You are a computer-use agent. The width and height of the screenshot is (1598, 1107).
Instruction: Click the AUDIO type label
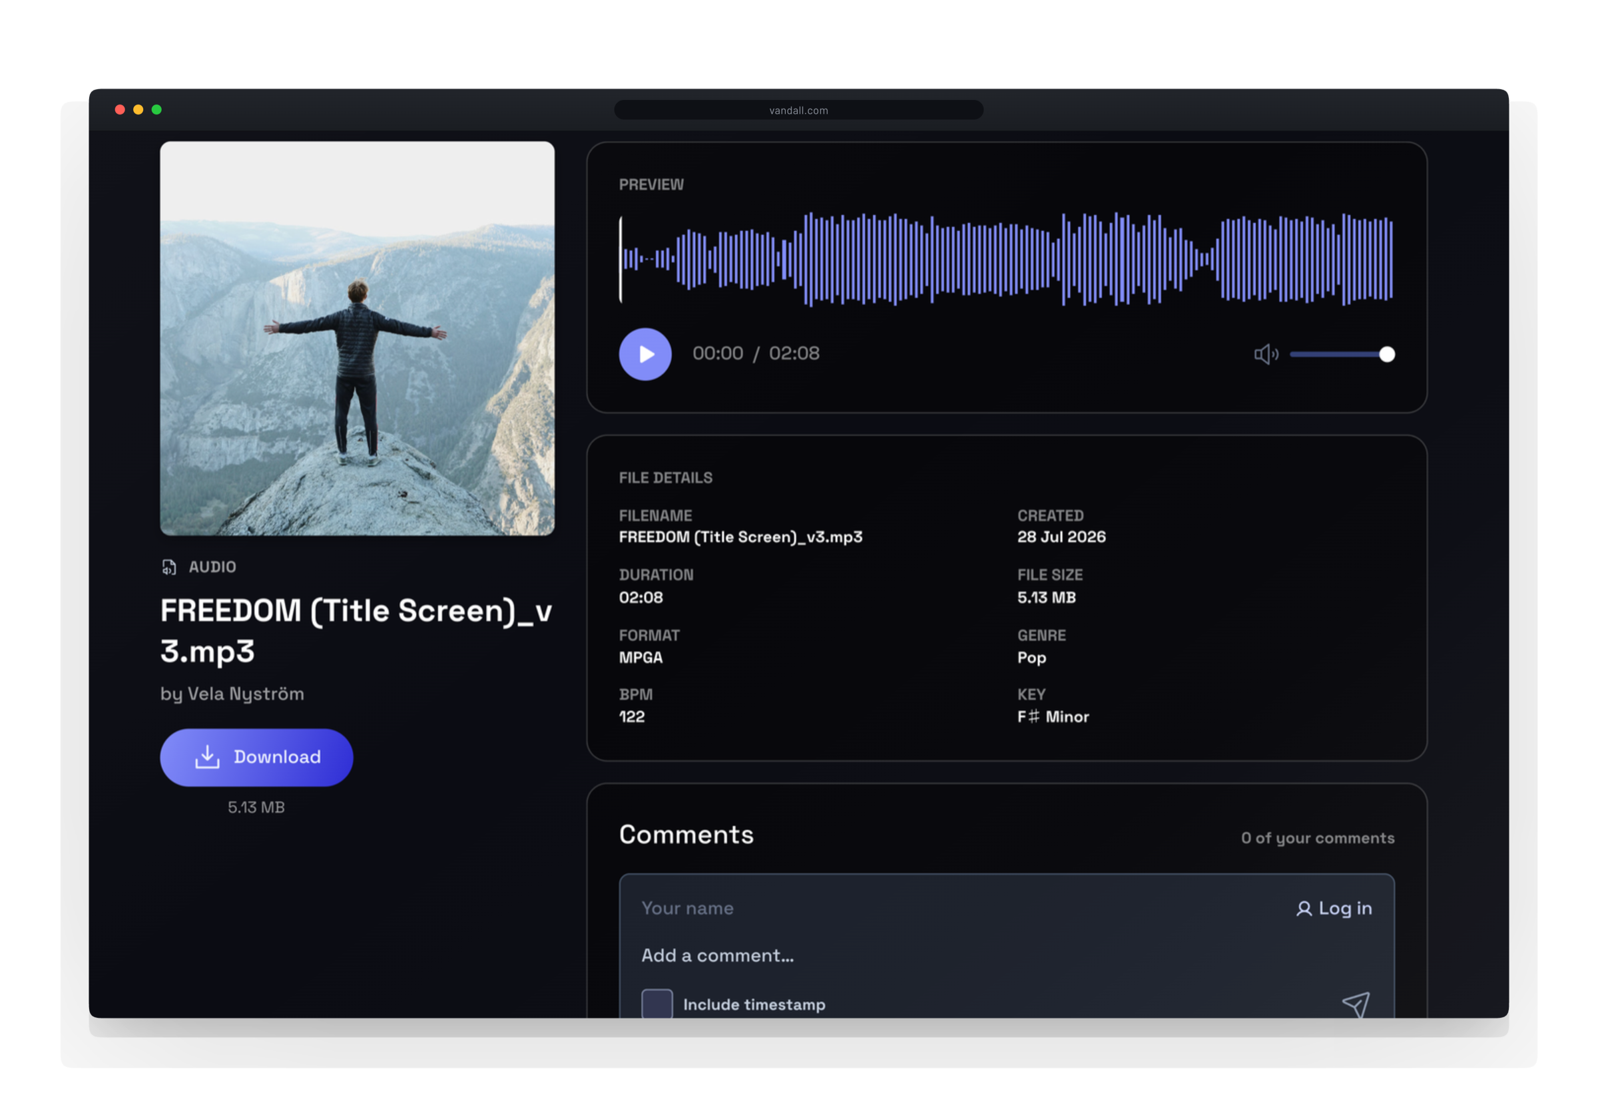212,566
